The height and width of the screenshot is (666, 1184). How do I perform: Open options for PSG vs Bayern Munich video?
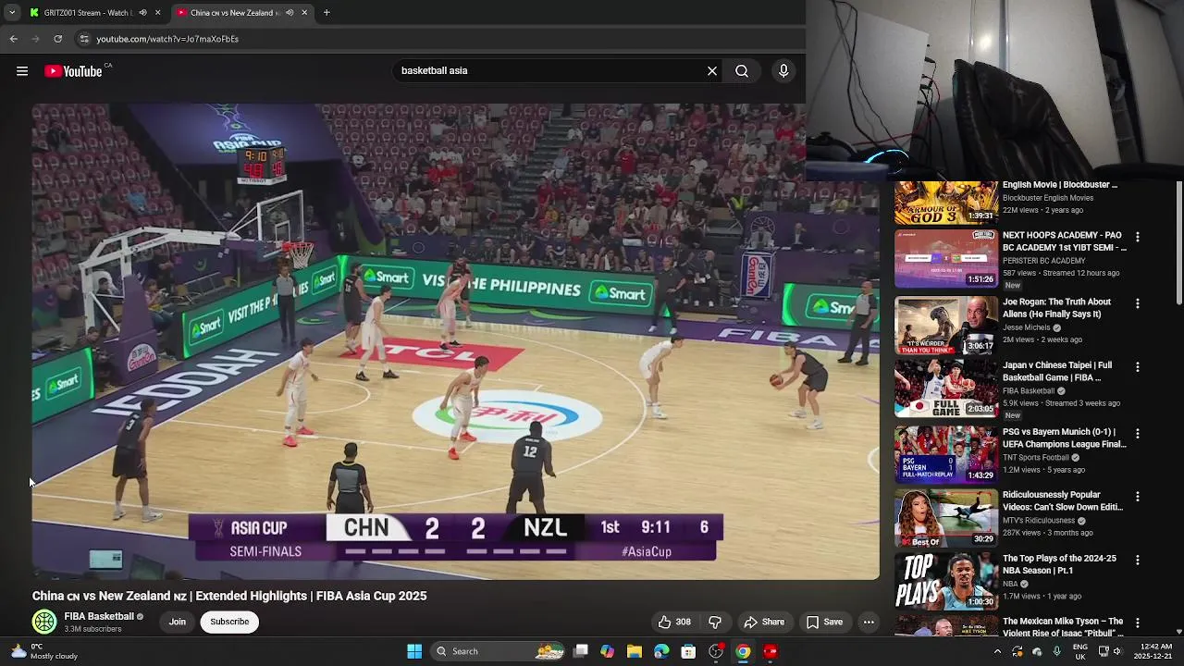(x=1137, y=433)
